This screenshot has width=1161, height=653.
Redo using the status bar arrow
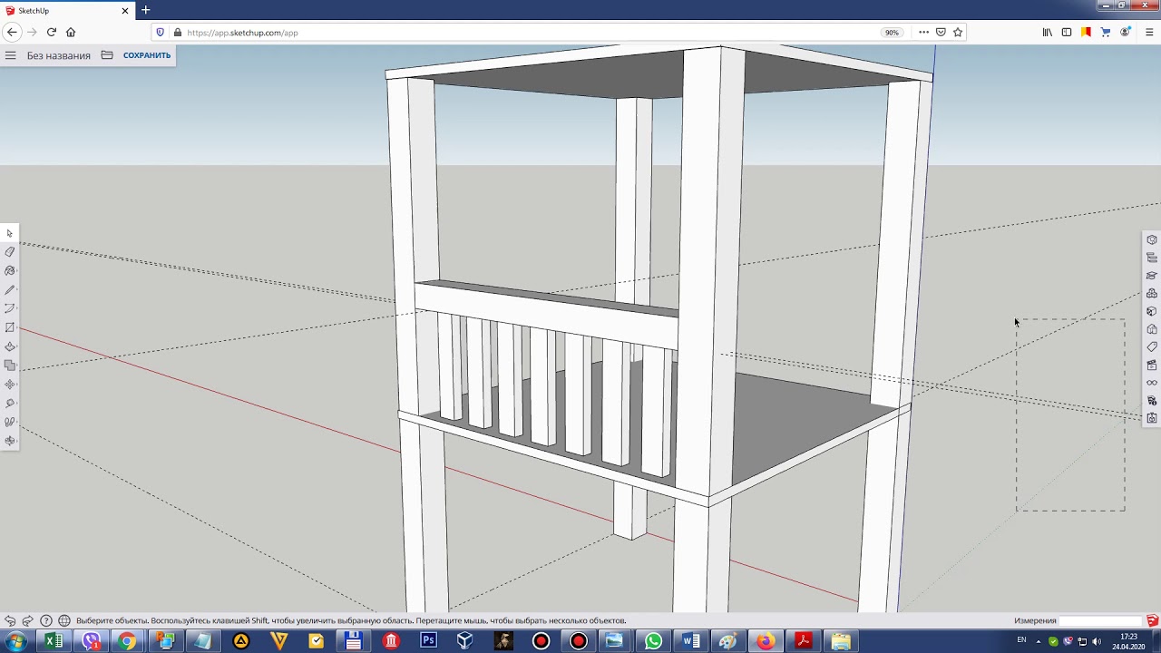[x=27, y=621]
